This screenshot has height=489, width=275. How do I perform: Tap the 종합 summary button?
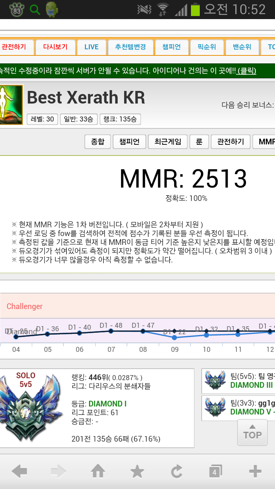97,142
